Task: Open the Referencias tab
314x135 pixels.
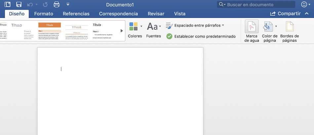Action: pos(76,14)
